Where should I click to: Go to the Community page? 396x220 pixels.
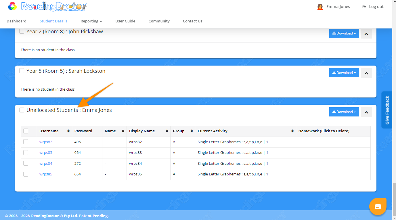(x=159, y=21)
